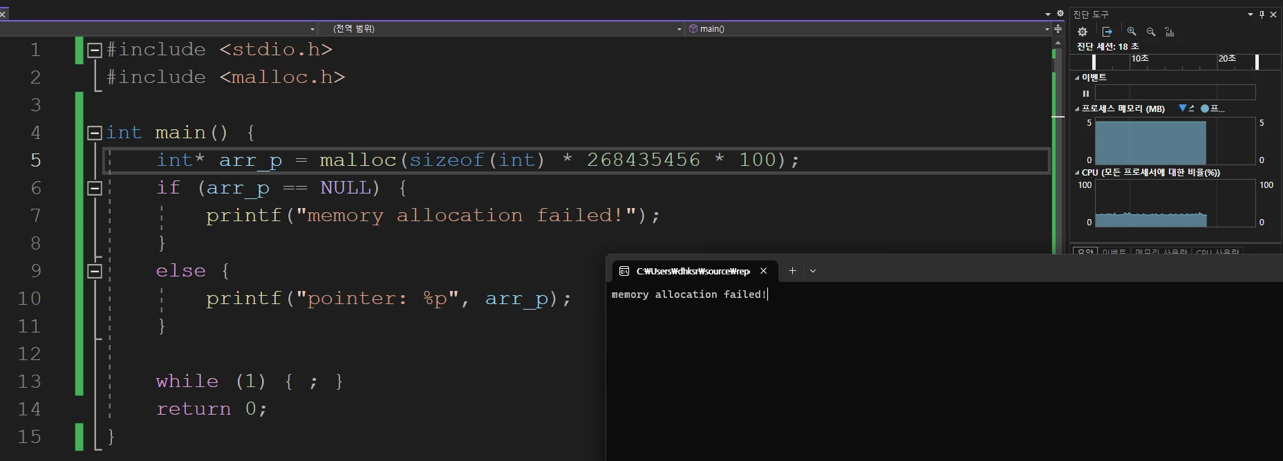Image resolution: width=1283 pixels, height=461 pixels.
Task: Open diagnostic tools settings gear
Action: point(1083,32)
